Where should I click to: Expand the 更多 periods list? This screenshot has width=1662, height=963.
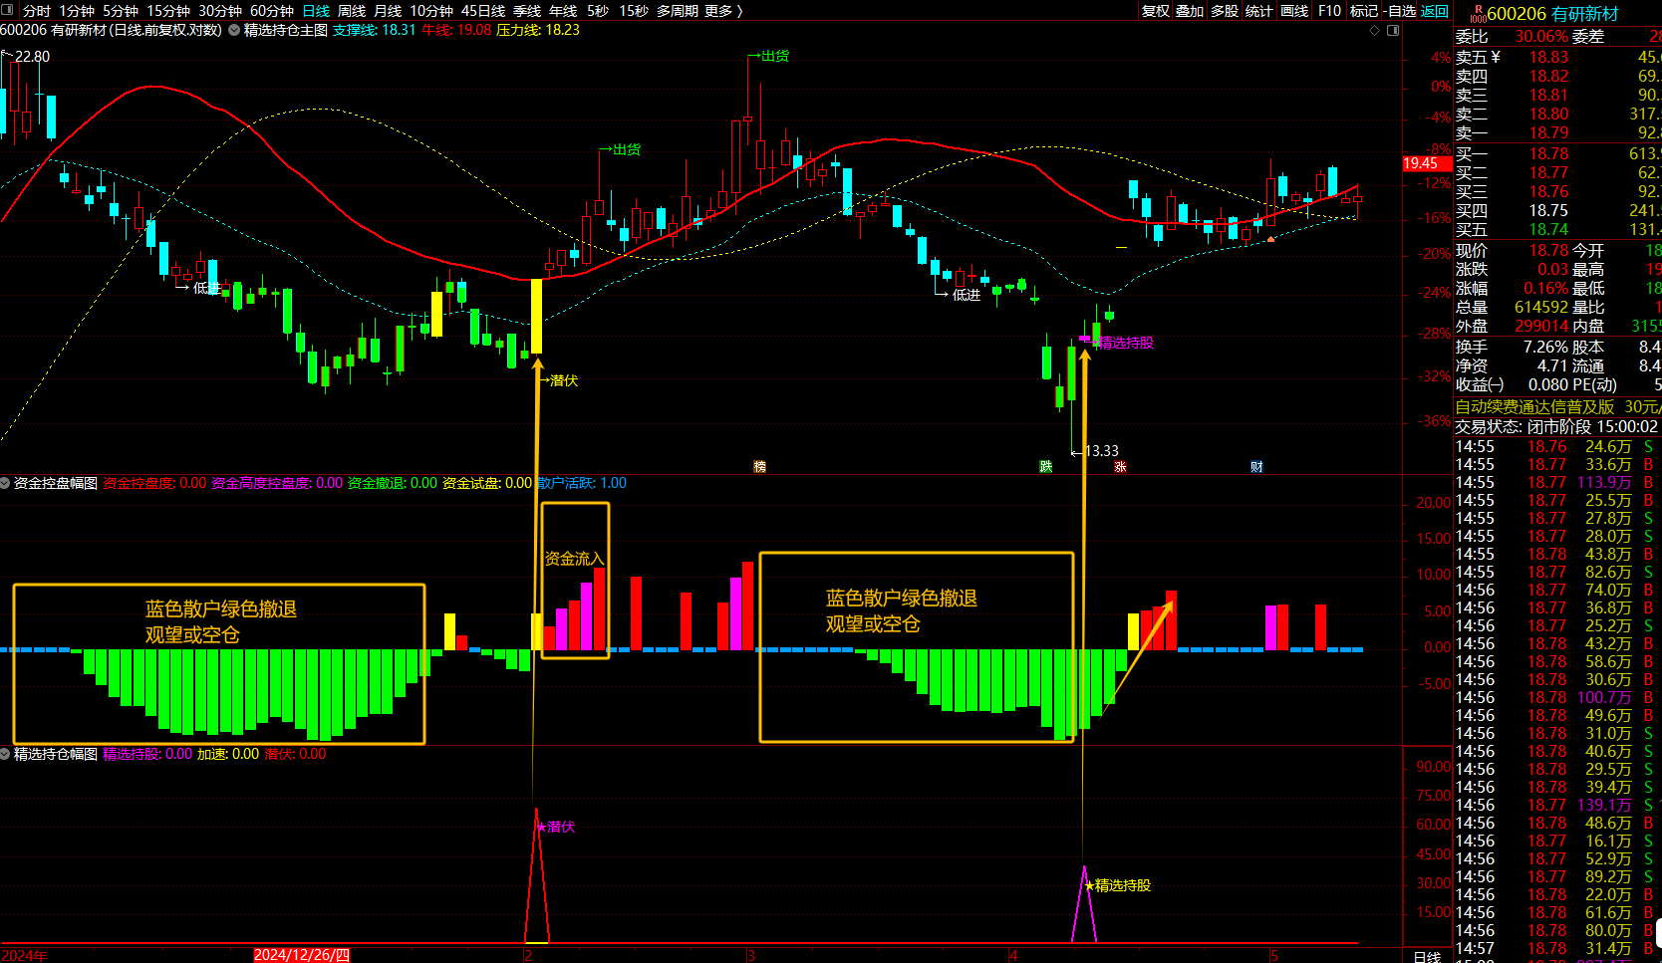click(x=723, y=11)
